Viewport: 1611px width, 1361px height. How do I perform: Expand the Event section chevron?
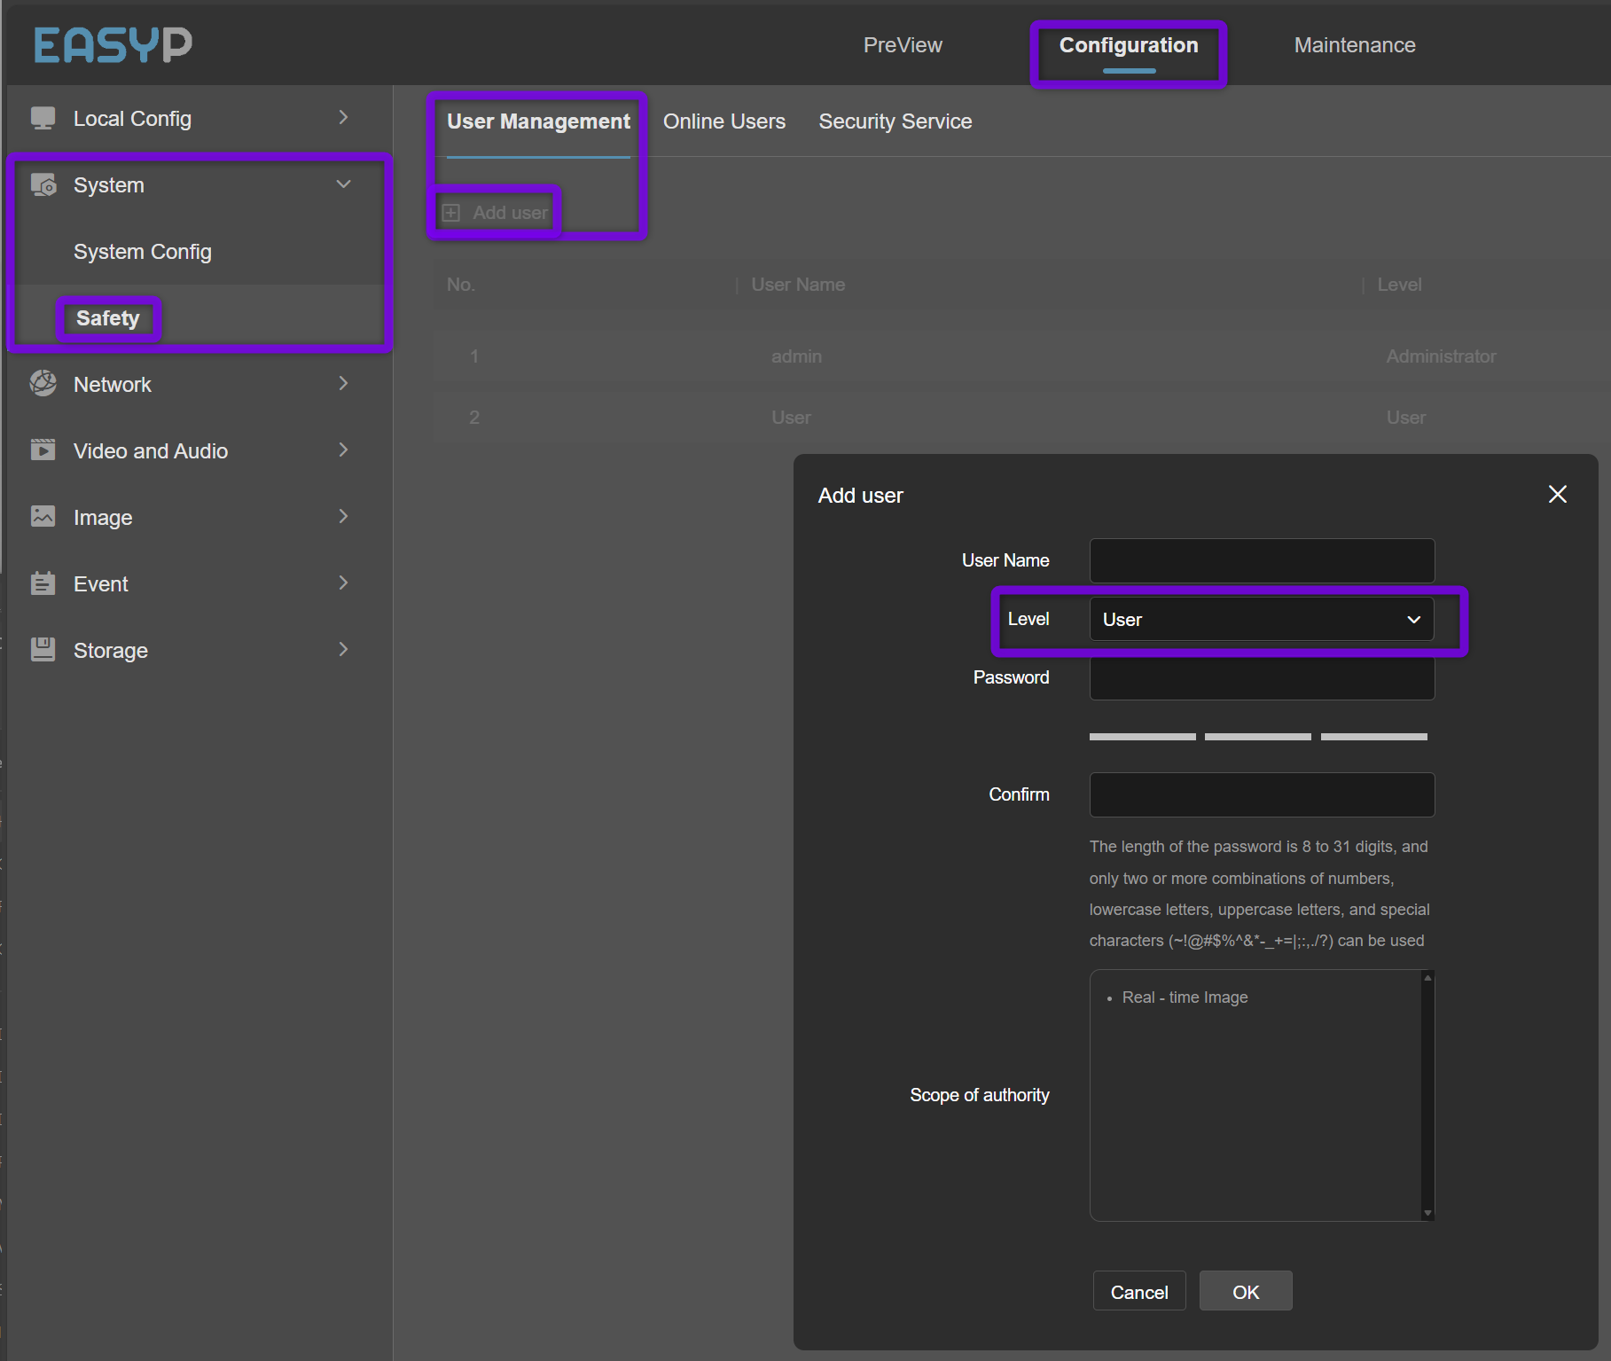click(343, 583)
